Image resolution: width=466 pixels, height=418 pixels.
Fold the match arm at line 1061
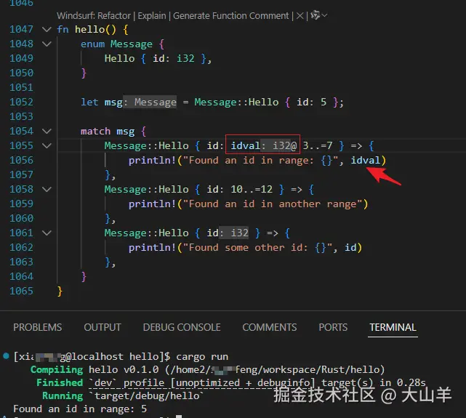tap(47, 233)
